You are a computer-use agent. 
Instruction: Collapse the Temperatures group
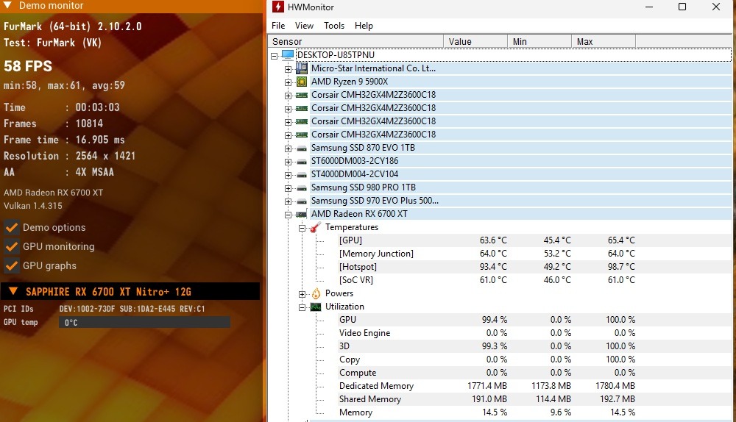coord(302,228)
